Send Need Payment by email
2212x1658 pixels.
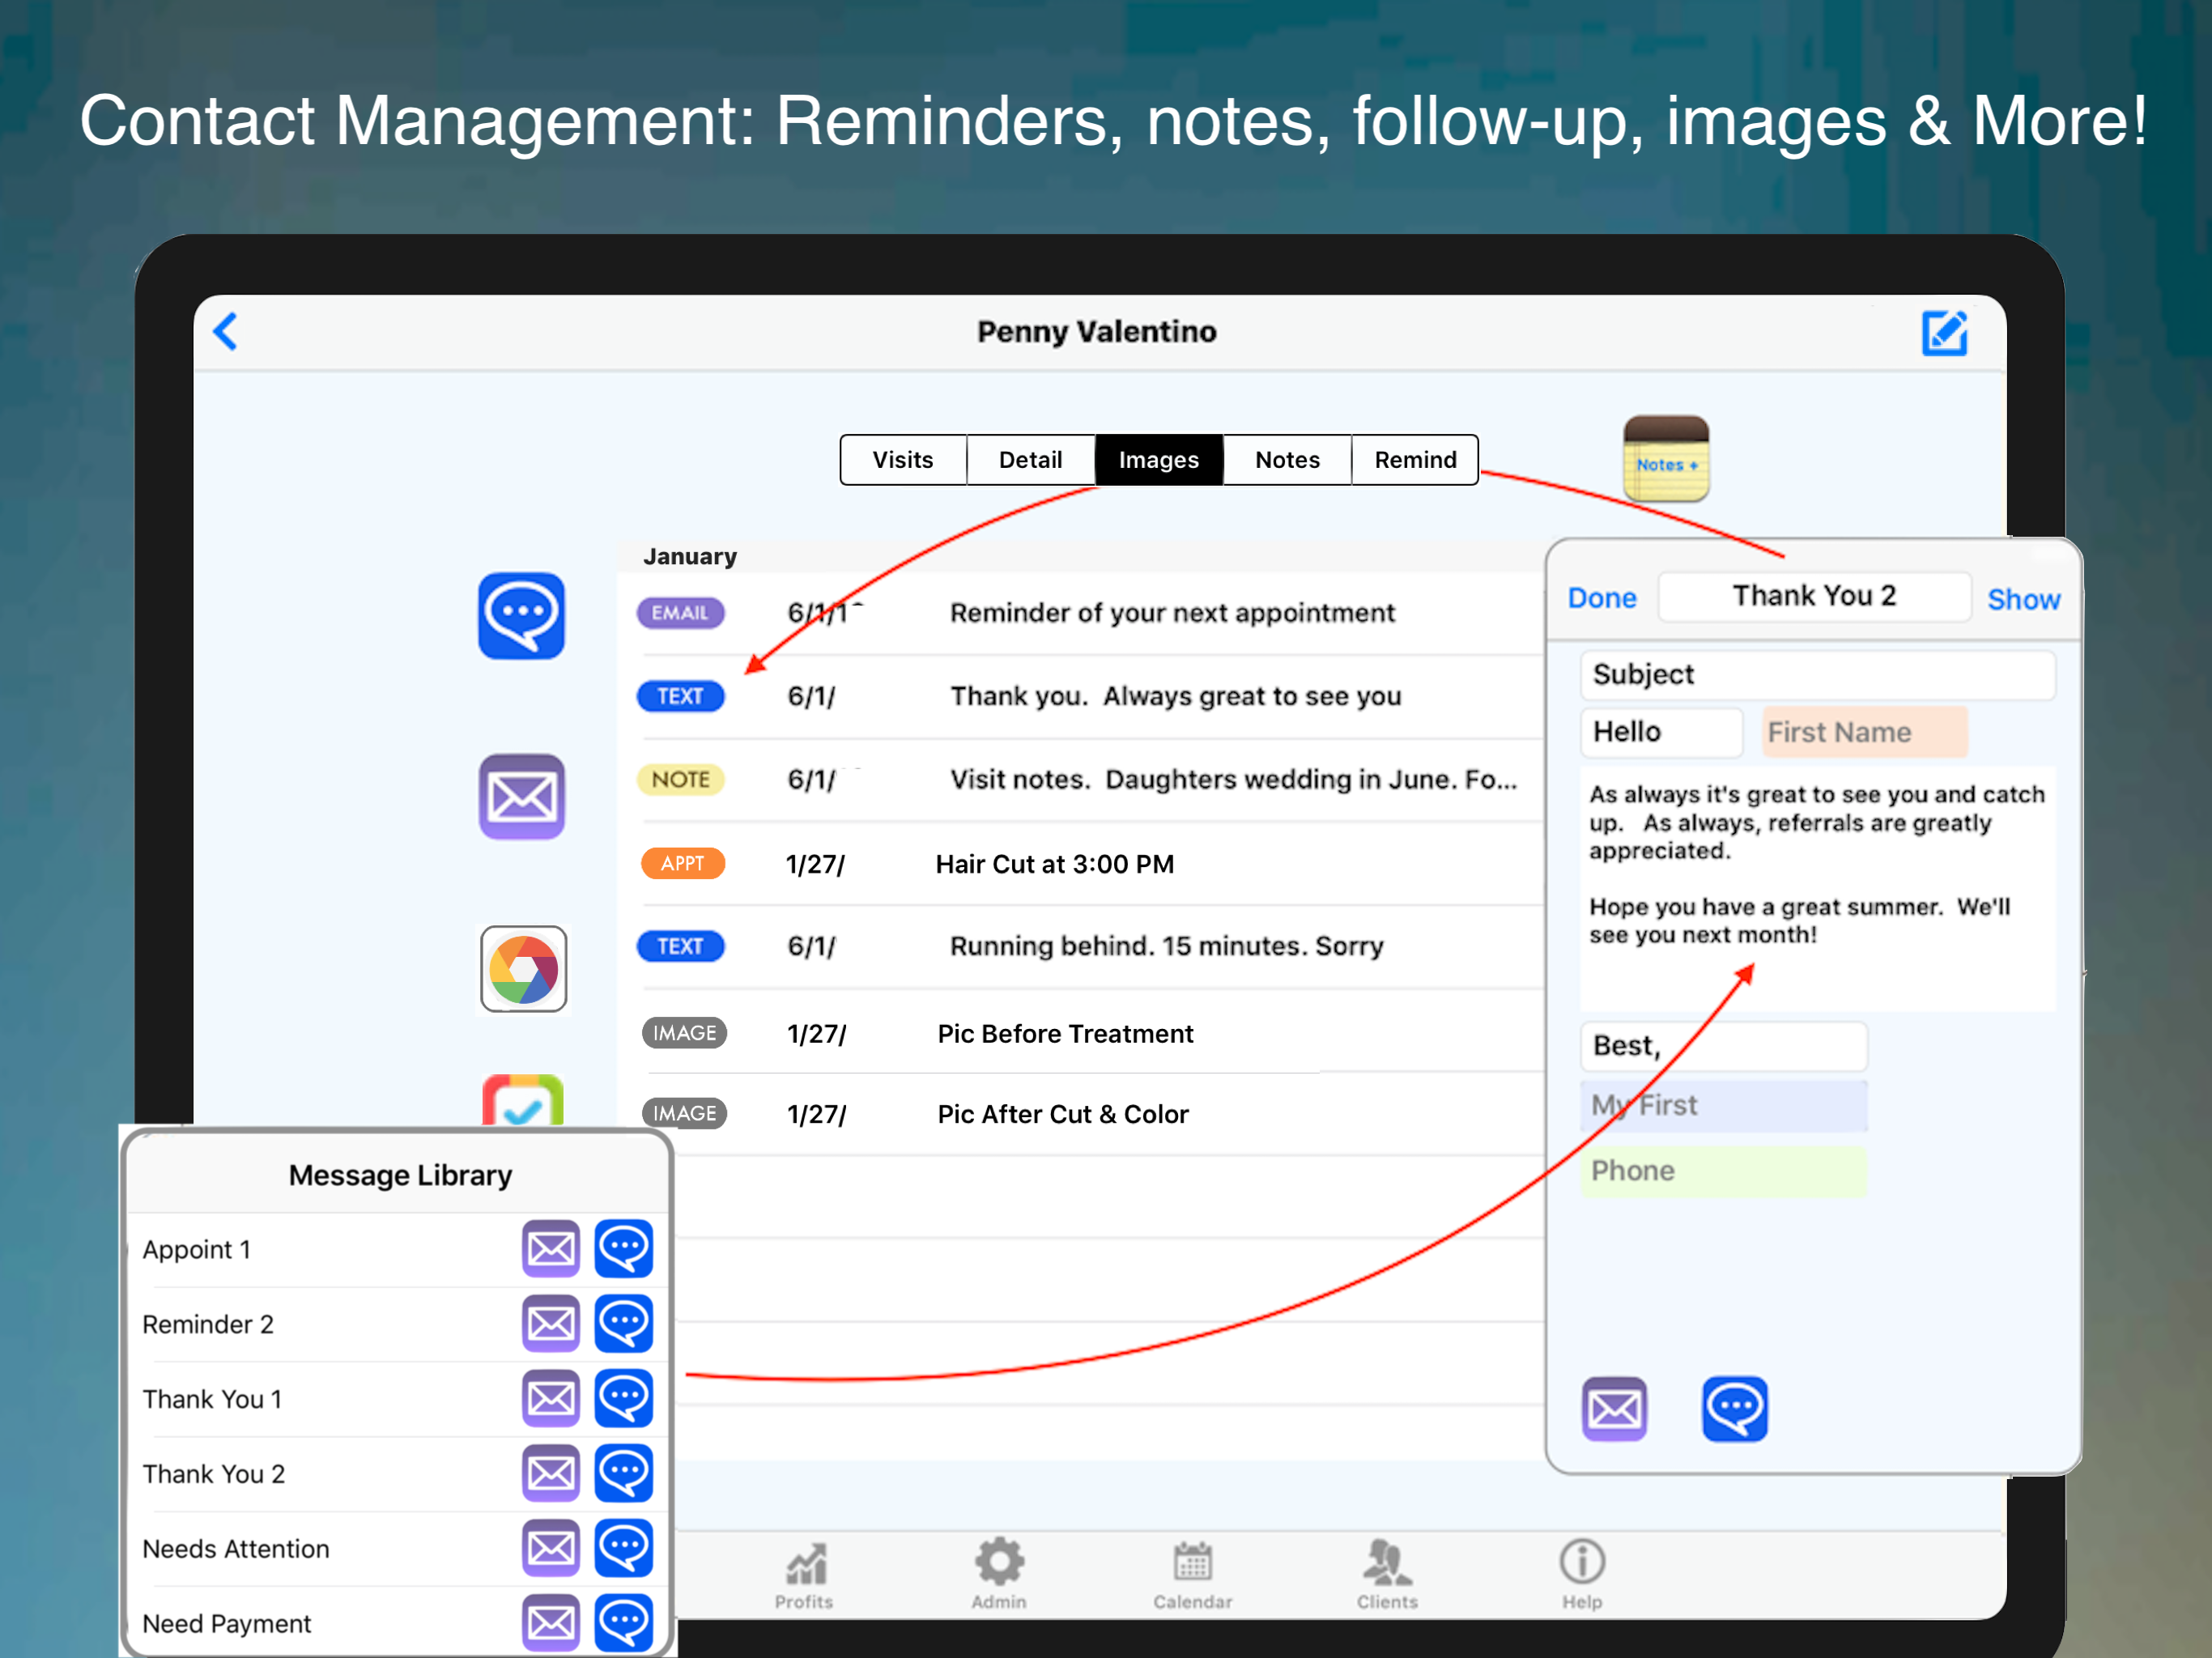coord(551,1622)
